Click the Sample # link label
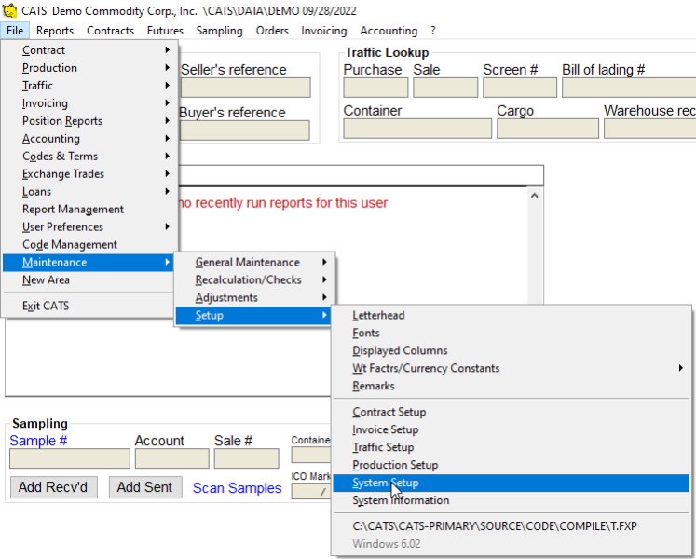Screen dimensions: 696x559 (x=38, y=441)
